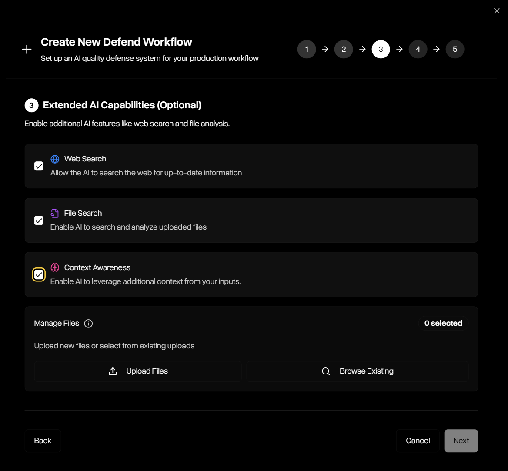Go back with the Back button

pyautogui.click(x=43, y=441)
